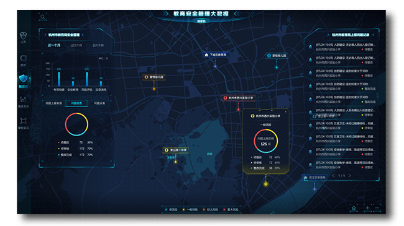The width and height of the screenshot is (404, 226).
Task: Switch to the 近三个月 time tab
Action: click(76, 45)
